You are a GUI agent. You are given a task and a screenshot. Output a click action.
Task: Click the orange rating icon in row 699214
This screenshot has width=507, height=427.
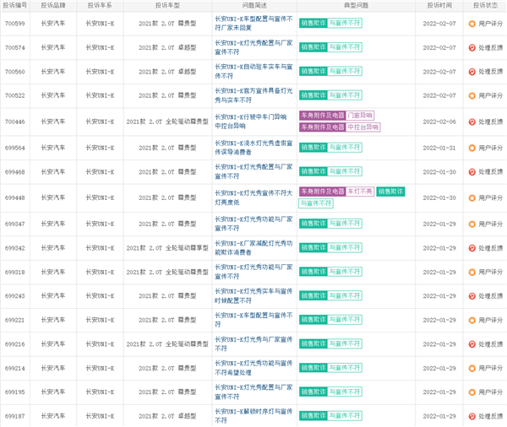(x=472, y=368)
